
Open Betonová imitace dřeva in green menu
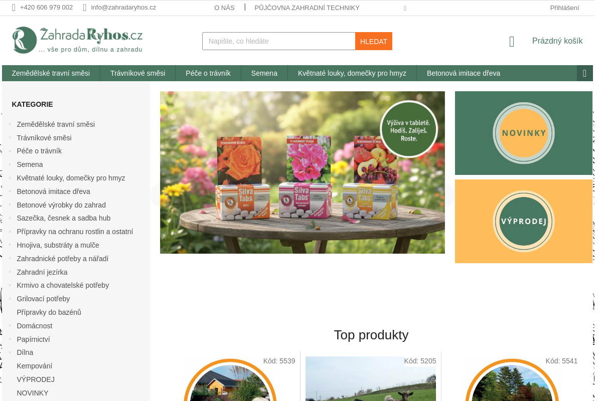464,73
